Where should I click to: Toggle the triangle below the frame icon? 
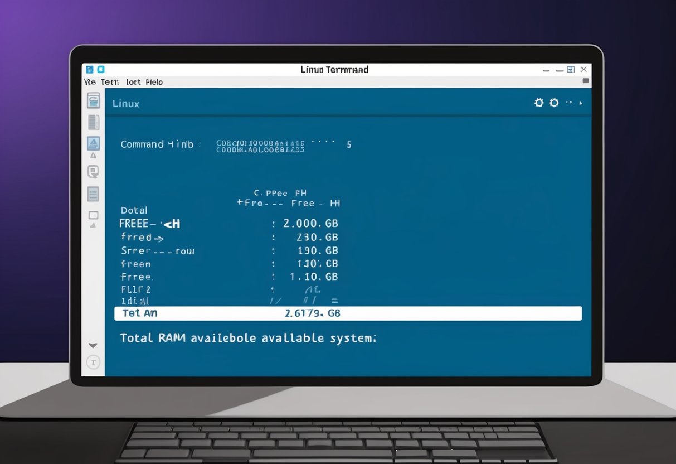[93, 225]
